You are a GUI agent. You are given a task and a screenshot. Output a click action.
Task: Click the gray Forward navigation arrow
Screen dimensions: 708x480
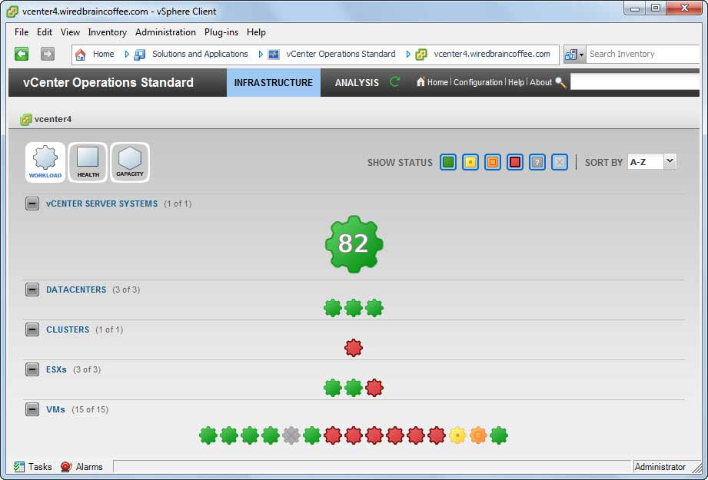click(48, 54)
